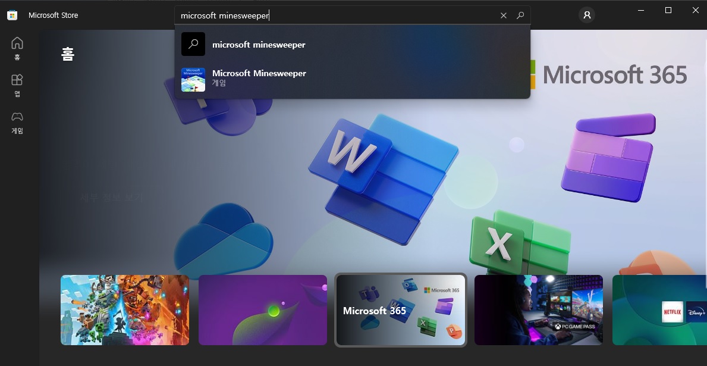Image resolution: width=707 pixels, height=366 pixels.
Task: Click the magnifier search icon in the search box
Action: (520, 15)
